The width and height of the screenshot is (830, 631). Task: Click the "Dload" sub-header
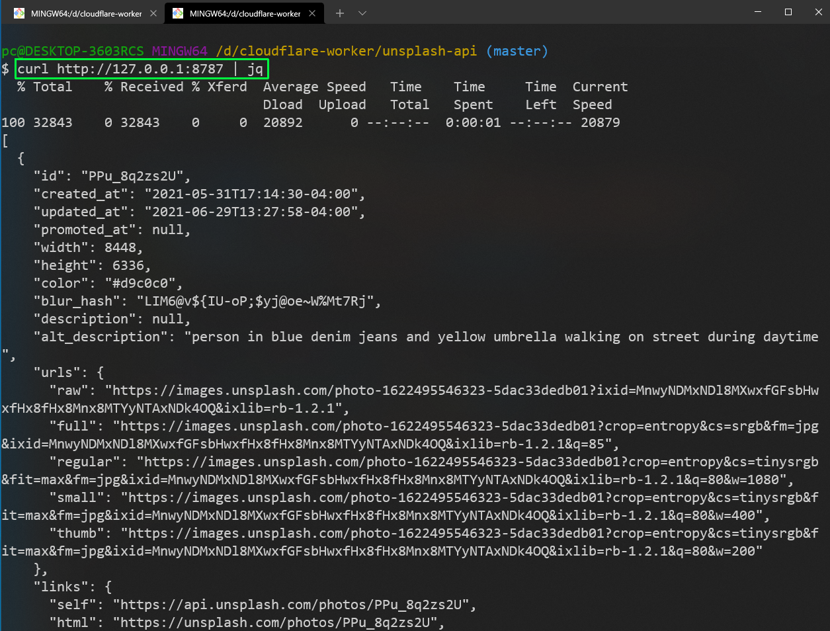(283, 105)
